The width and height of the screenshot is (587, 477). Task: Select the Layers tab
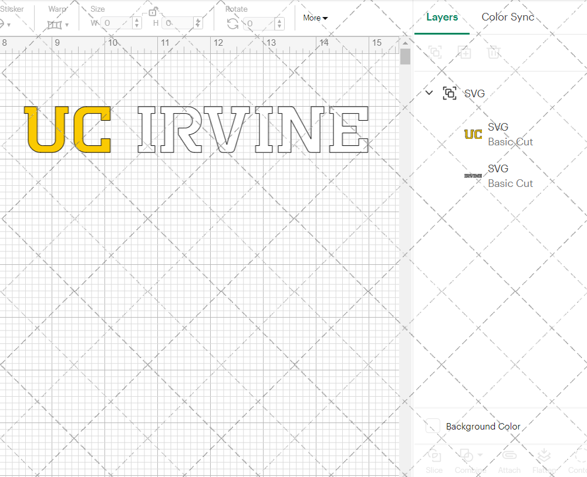click(x=442, y=17)
